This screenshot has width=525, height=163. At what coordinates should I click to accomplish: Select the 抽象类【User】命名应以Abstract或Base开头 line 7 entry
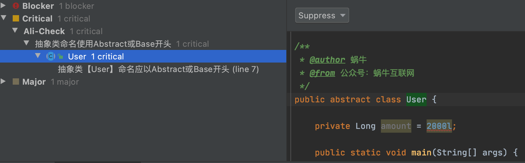[158, 69]
